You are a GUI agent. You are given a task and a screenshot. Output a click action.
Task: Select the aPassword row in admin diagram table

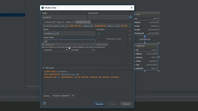147,33
